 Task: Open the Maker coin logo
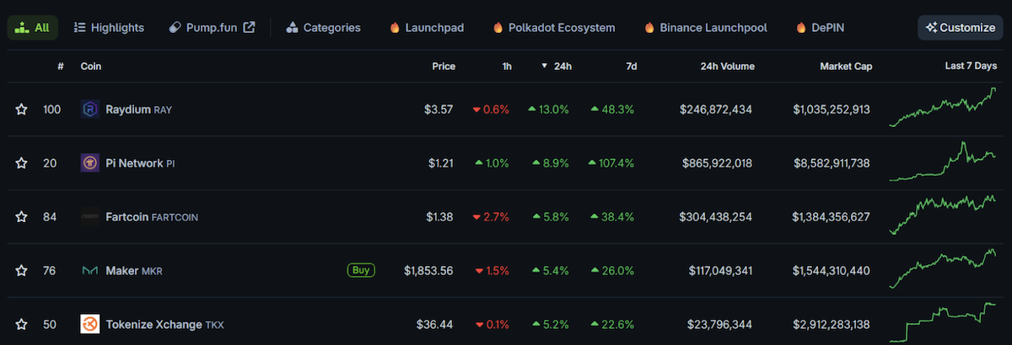tap(90, 271)
